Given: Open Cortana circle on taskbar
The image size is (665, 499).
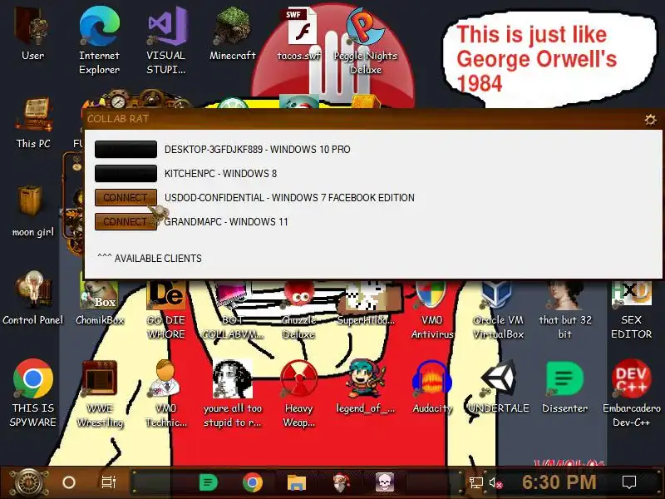Looking at the screenshot, I should [x=69, y=482].
